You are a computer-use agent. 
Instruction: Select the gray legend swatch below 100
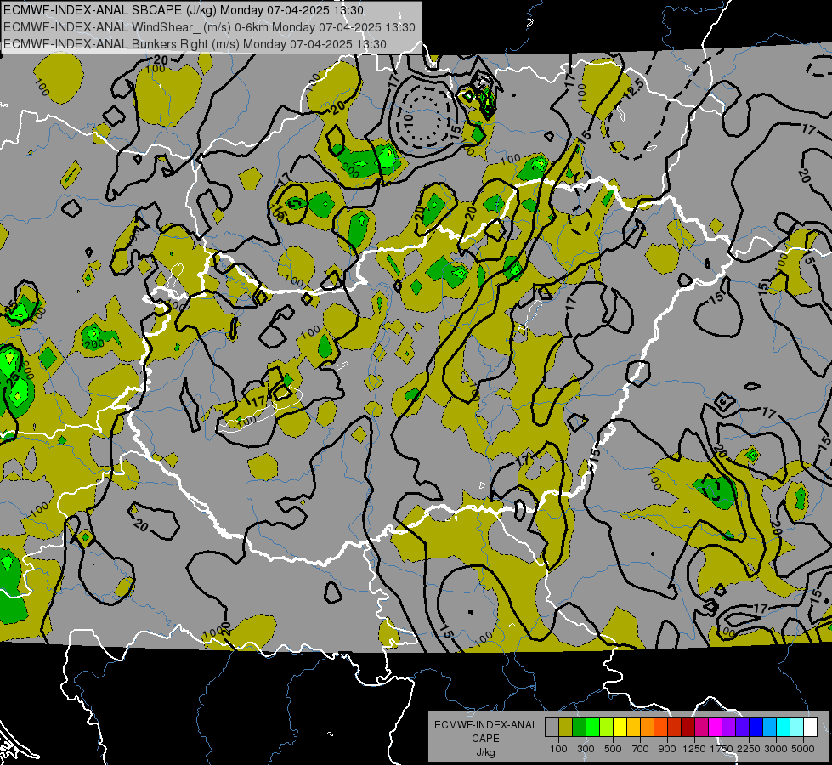tap(552, 728)
